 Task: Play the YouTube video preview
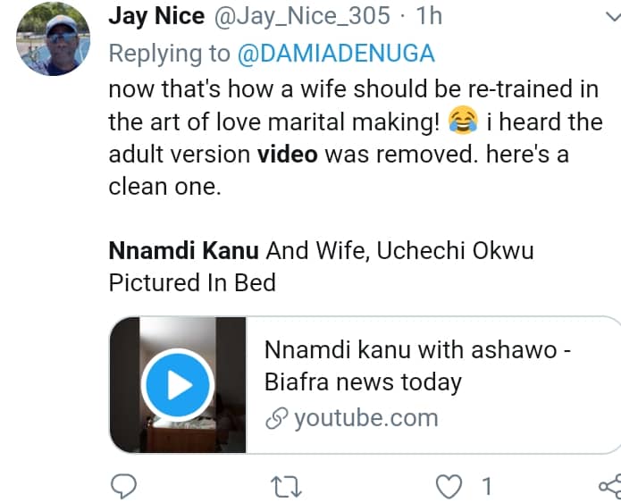pyautogui.click(x=179, y=385)
